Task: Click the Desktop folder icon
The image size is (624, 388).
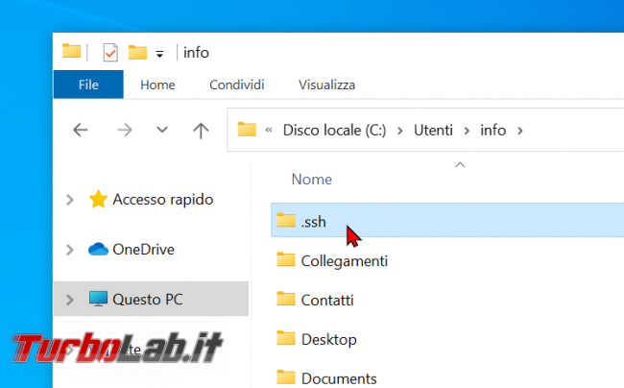Action: pos(286,337)
